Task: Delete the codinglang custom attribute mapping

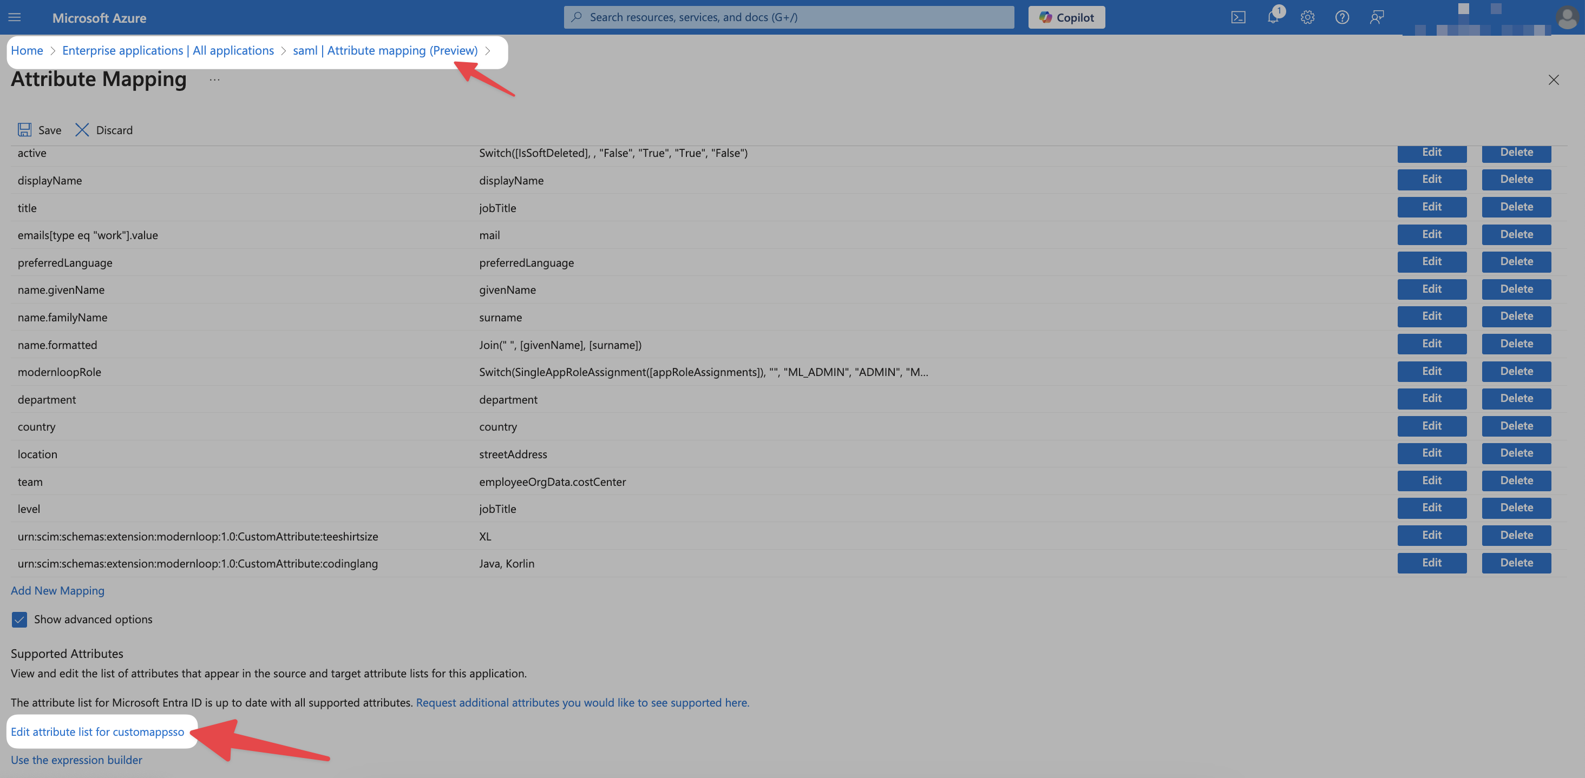Action: pyautogui.click(x=1516, y=563)
